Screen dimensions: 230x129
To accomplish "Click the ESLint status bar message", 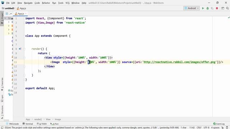I will [x=92, y=128].
